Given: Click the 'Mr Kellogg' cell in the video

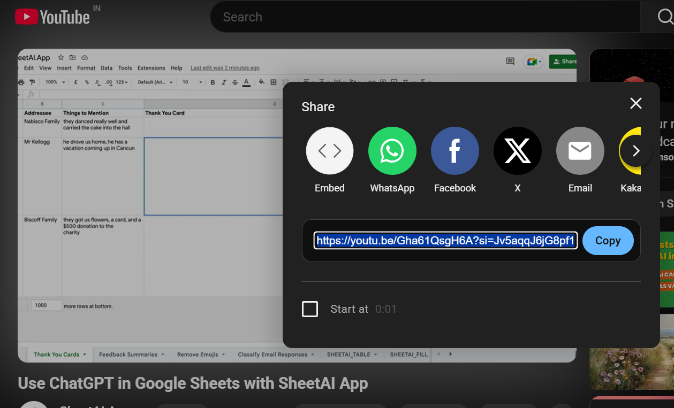Looking at the screenshot, I should 42,176.
